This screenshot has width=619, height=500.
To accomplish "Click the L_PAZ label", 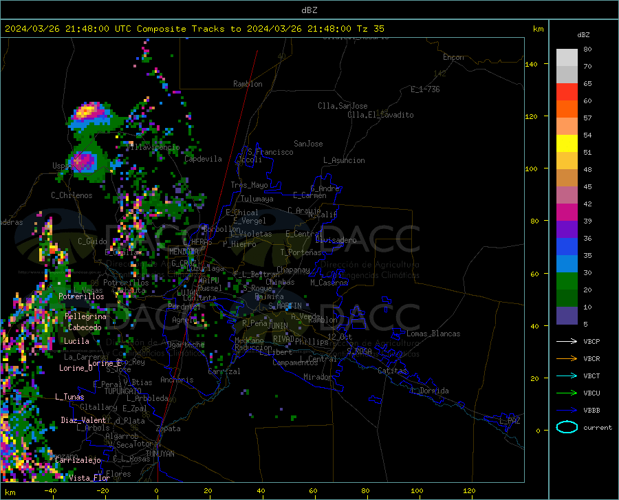I will (510, 421).
